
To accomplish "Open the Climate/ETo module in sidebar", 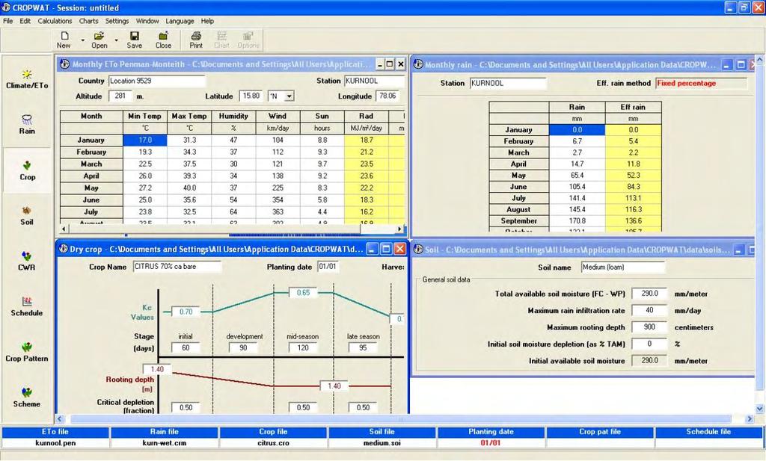I will 27,79.
